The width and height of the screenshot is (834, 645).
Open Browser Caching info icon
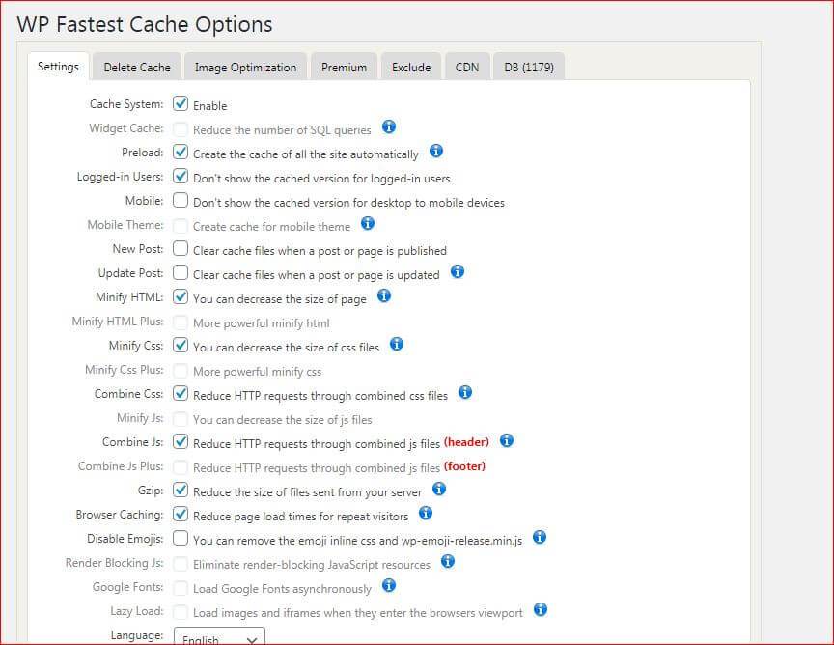(x=426, y=513)
